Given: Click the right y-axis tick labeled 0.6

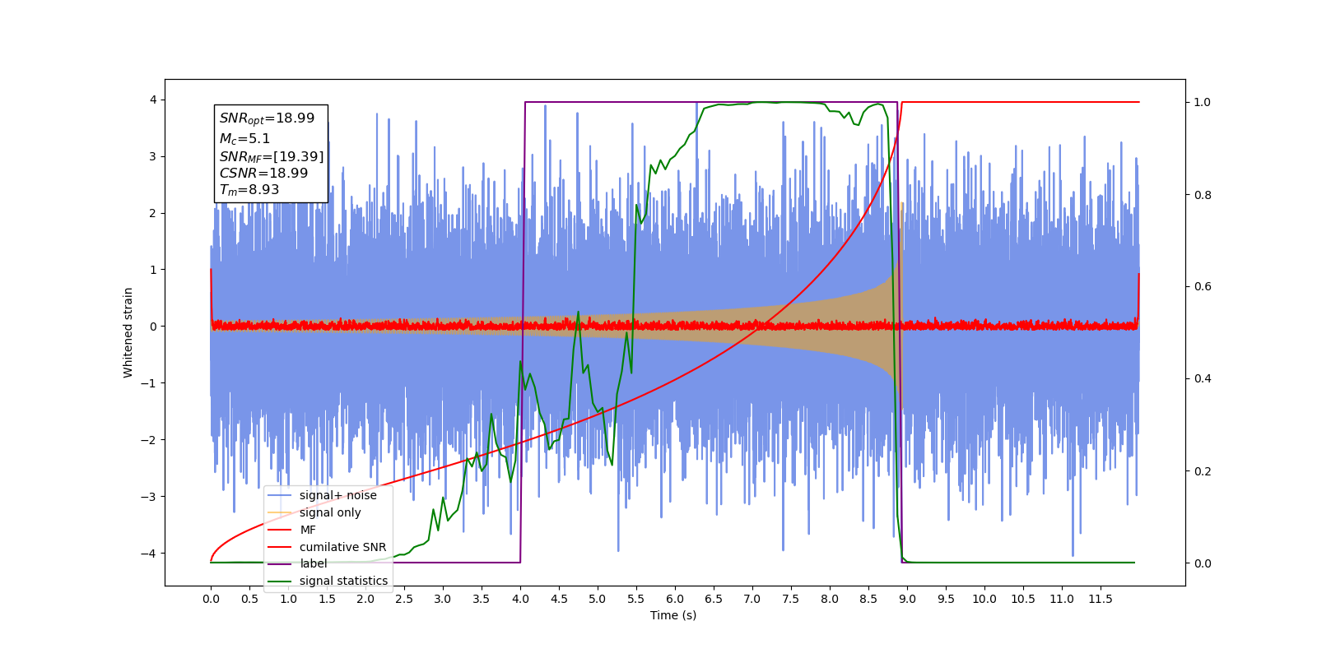Looking at the screenshot, I should click(x=1203, y=286).
